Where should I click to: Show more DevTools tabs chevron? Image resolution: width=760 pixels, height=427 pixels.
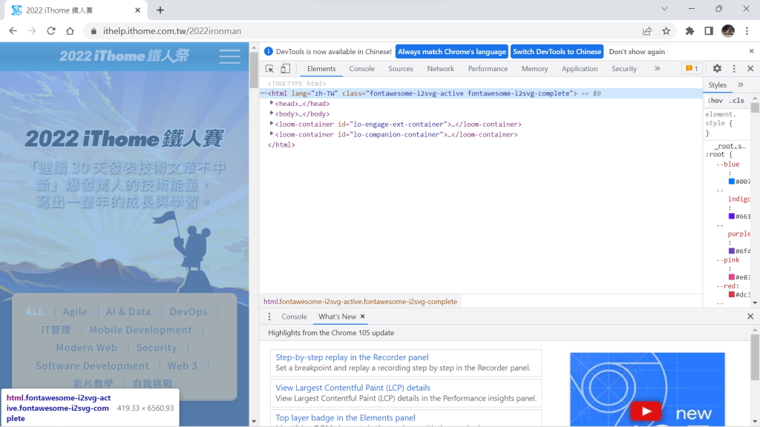pos(658,69)
